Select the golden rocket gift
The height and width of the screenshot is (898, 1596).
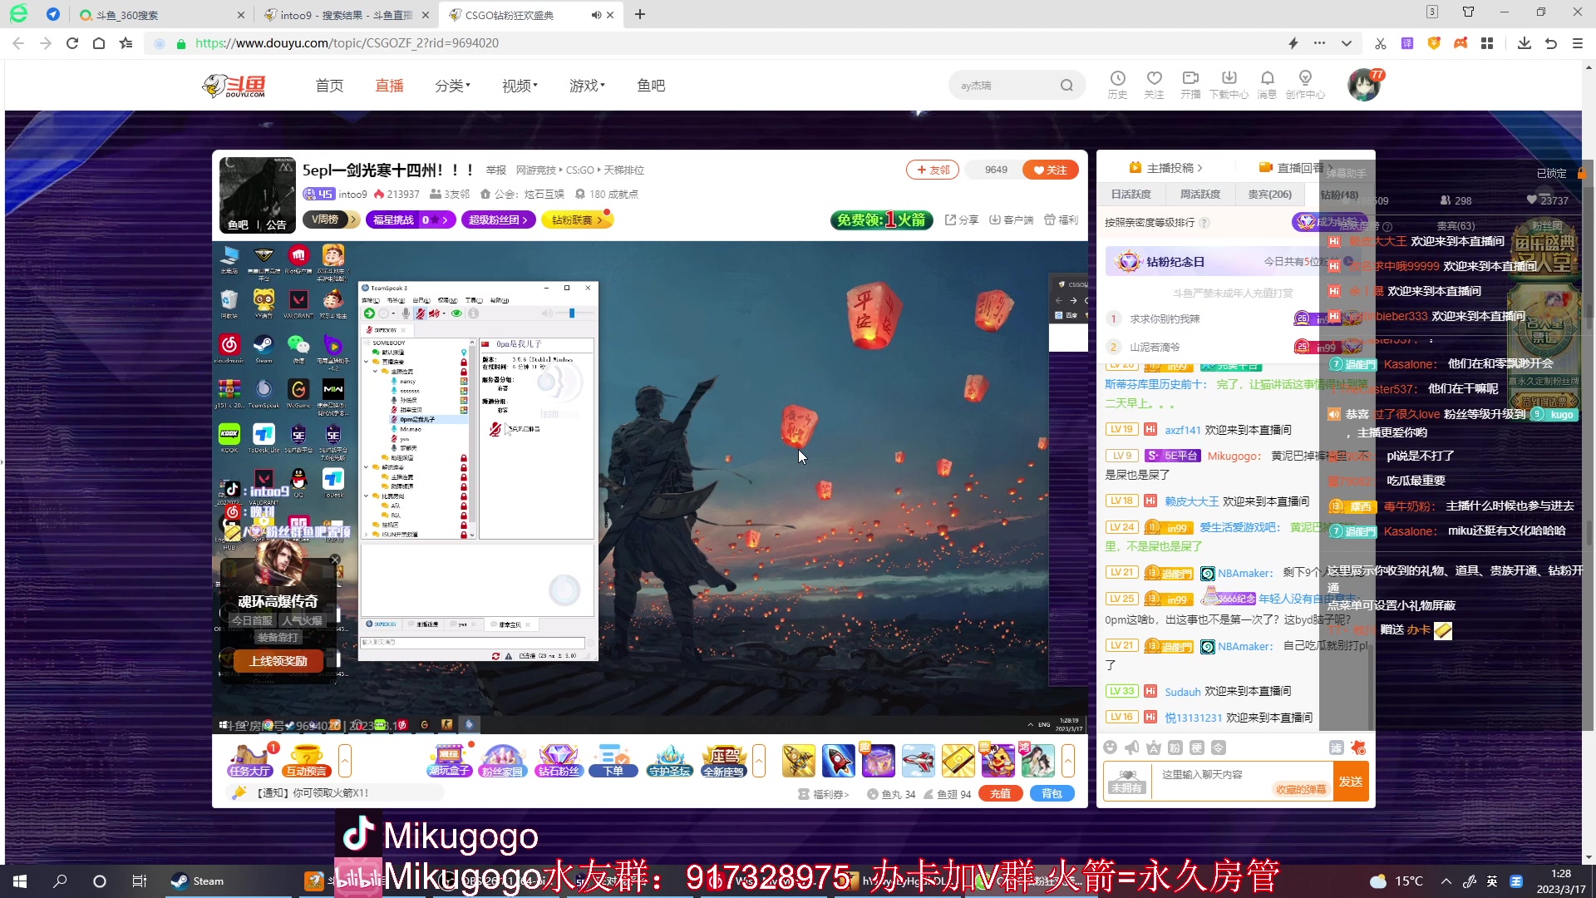click(x=798, y=760)
